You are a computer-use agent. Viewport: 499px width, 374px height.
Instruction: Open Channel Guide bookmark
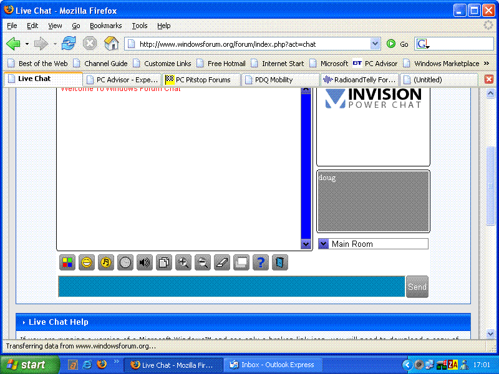tap(100, 64)
